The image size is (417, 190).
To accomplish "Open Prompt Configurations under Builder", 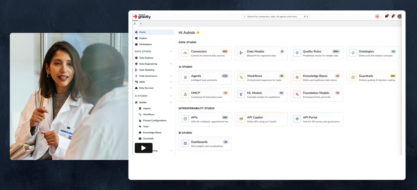I will click(154, 120).
